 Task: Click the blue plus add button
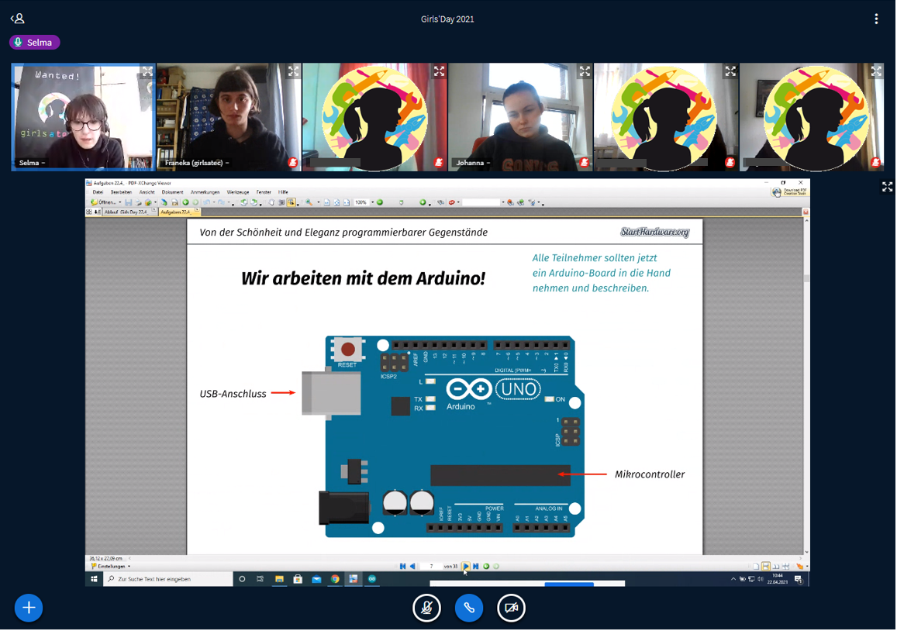tap(29, 608)
